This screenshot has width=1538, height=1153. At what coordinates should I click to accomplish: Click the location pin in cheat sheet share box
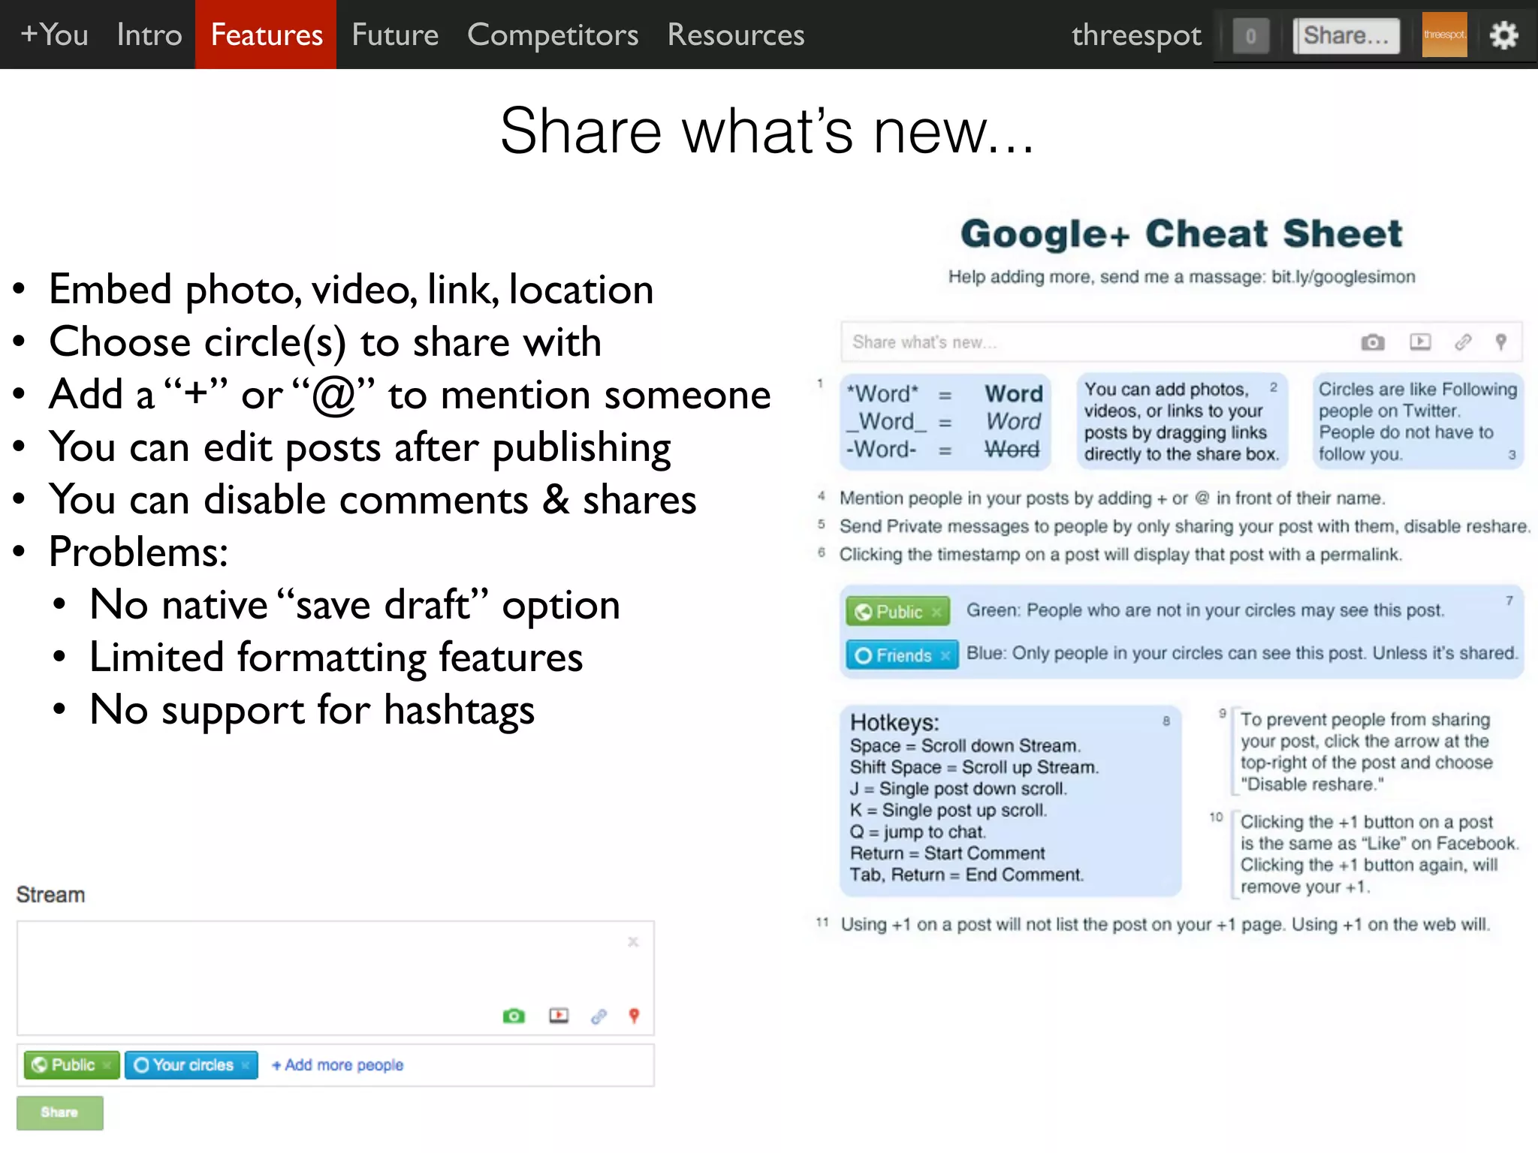(x=1500, y=342)
